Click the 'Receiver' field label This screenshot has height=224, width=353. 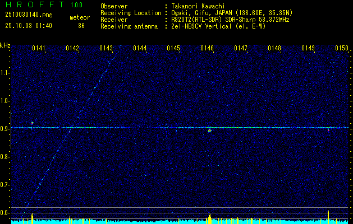coord(114,20)
